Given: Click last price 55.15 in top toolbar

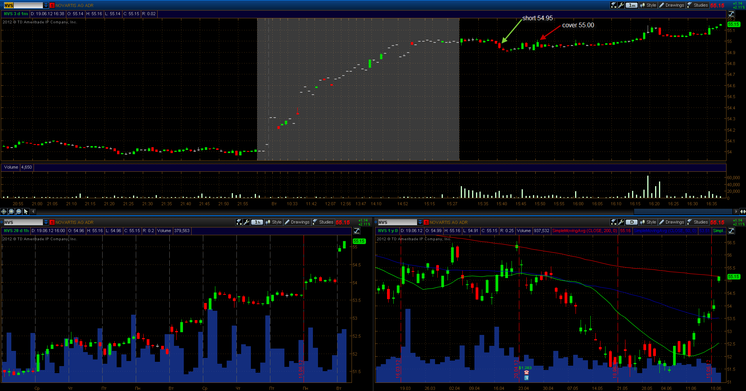Looking at the screenshot, I should click(717, 5).
